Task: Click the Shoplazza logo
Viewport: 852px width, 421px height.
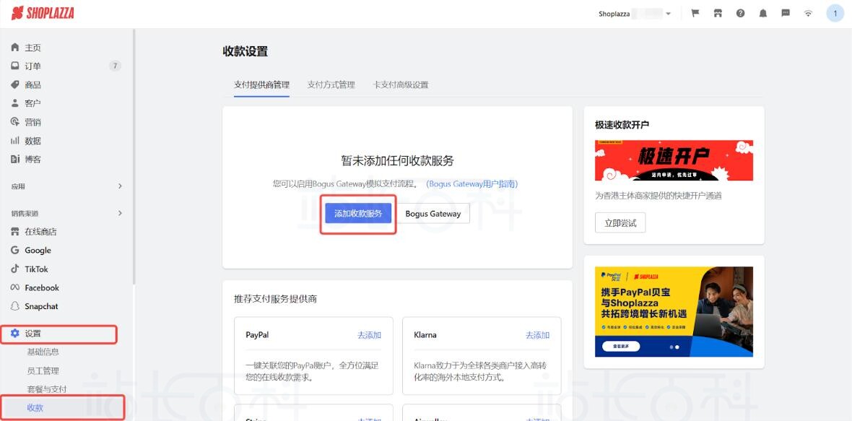Action: pyautogui.click(x=43, y=13)
